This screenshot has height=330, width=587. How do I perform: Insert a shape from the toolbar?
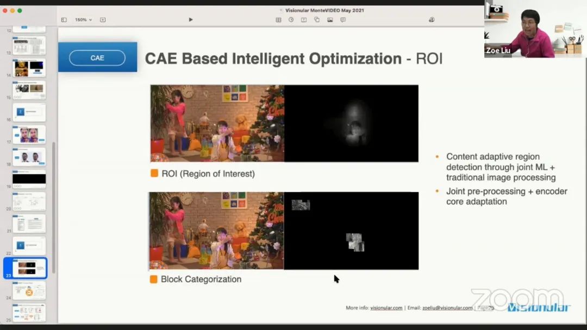coord(317,20)
